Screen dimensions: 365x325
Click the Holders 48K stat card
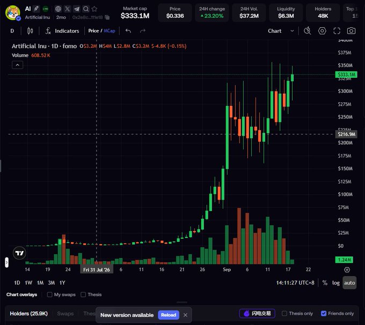(323, 12)
